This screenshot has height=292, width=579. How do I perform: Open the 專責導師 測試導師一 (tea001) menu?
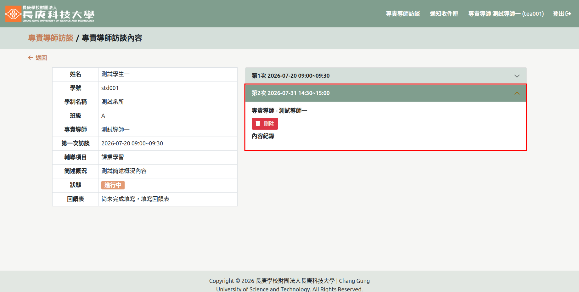click(x=506, y=14)
